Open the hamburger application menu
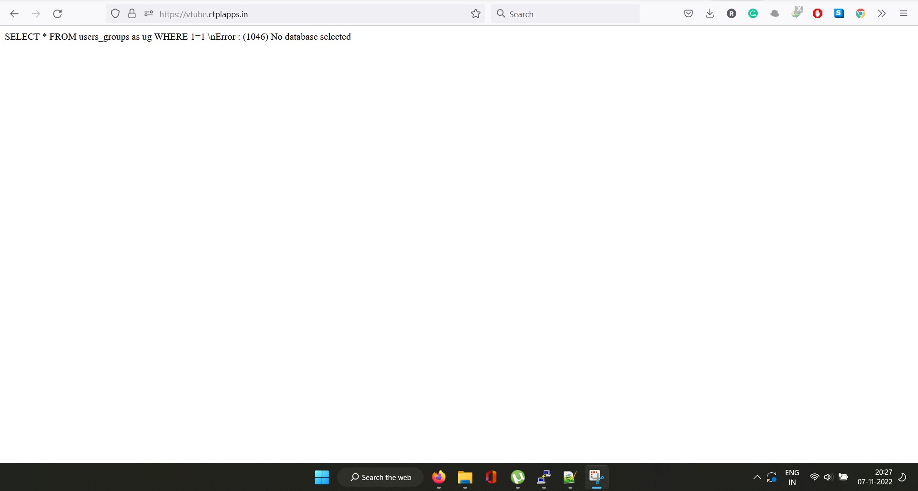Viewport: 918px width, 491px height. coord(904,13)
